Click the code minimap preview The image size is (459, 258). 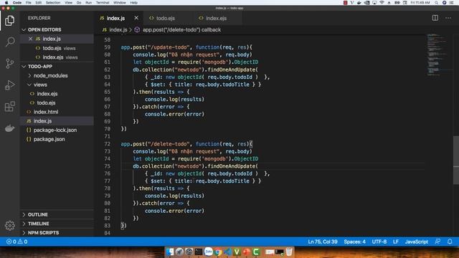[x=437, y=55]
